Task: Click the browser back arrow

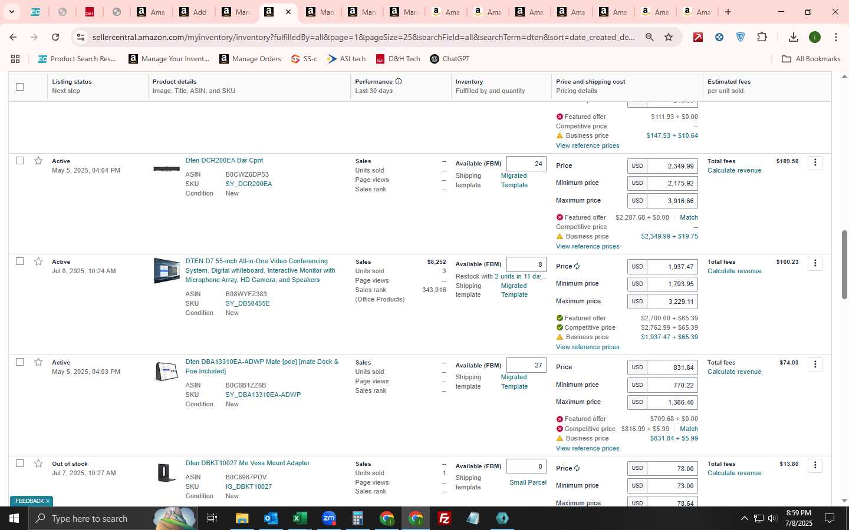Action: (x=13, y=37)
